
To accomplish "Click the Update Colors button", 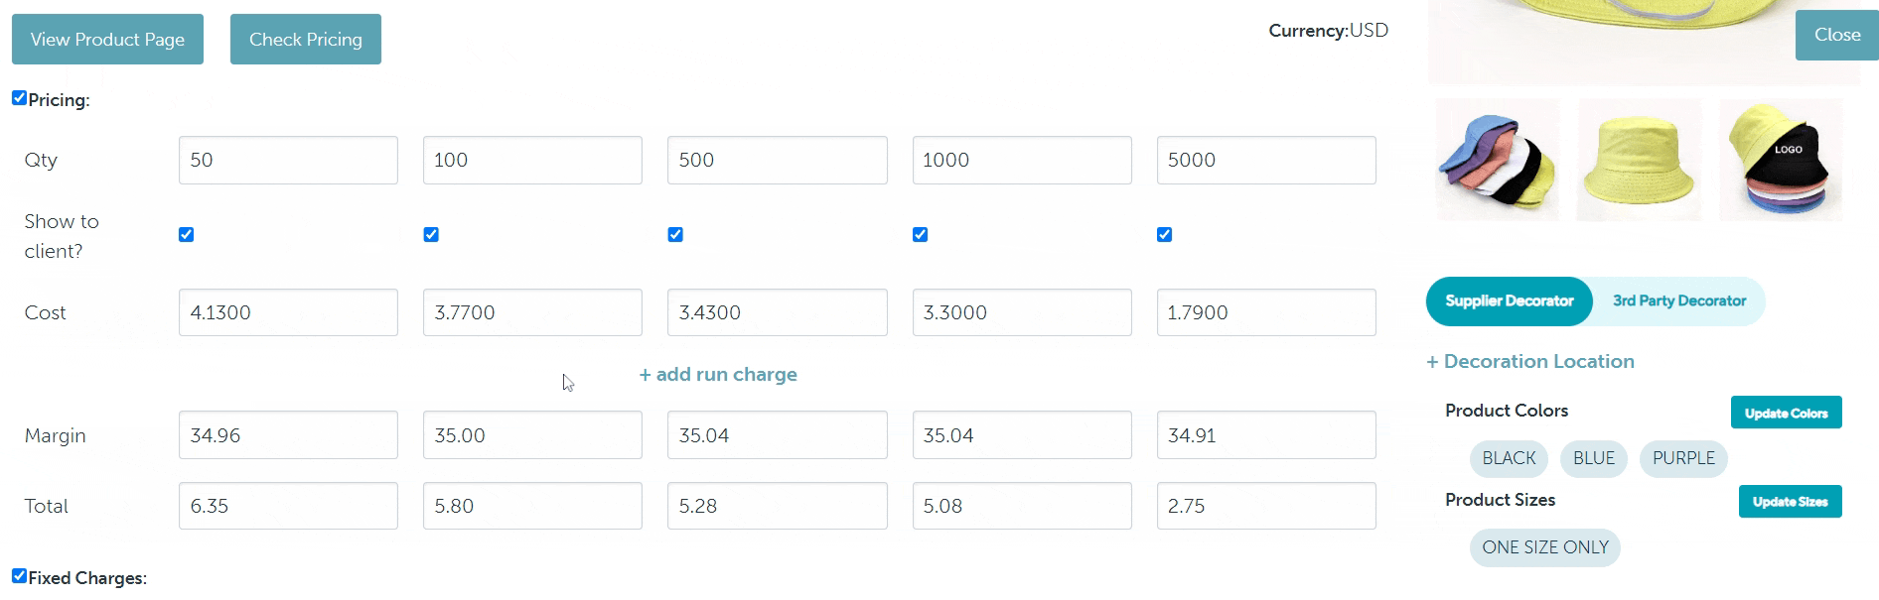I will pyautogui.click(x=1786, y=413).
